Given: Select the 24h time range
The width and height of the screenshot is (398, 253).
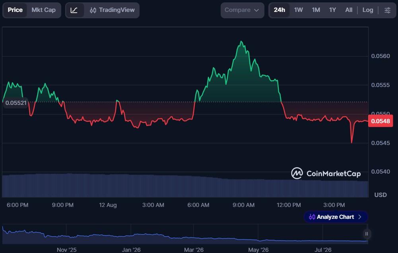Looking at the screenshot, I should click(x=279, y=10).
